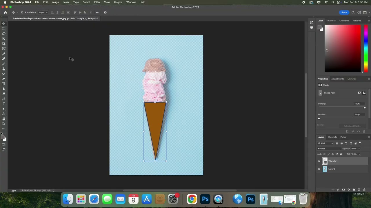Select the Gradient tool

coord(4,84)
